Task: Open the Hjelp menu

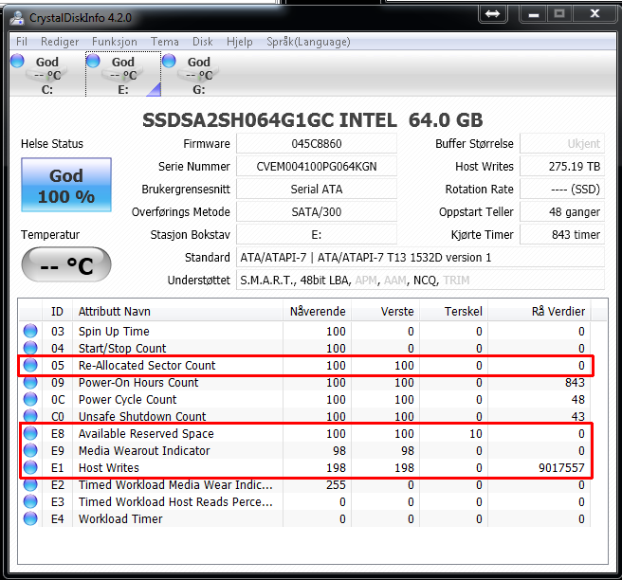Action: tap(240, 42)
